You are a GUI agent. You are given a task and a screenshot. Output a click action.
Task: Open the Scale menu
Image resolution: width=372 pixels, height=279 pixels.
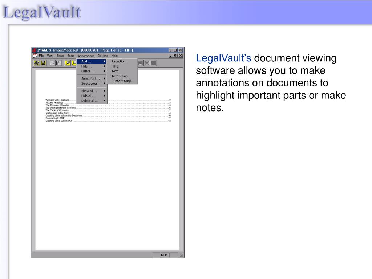point(60,56)
